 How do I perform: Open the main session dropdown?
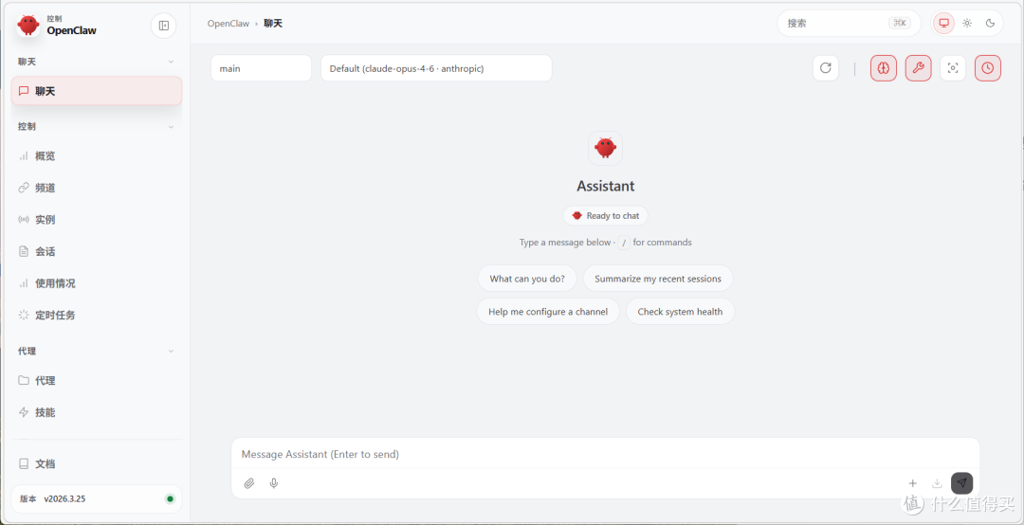coord(262,68)
